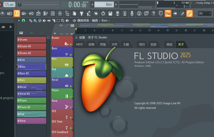Adjust the main pitch slider knob
The image size is (214, 137).
(x=20, y=5)
